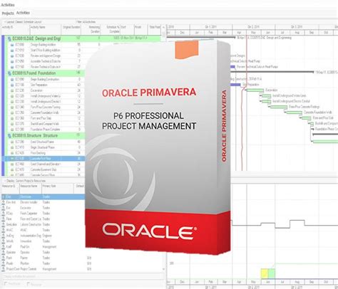This screenshot has width=338, height=289.
Task: Collapse the EC00515.Found Foundation WBS band
Action: 9,73
